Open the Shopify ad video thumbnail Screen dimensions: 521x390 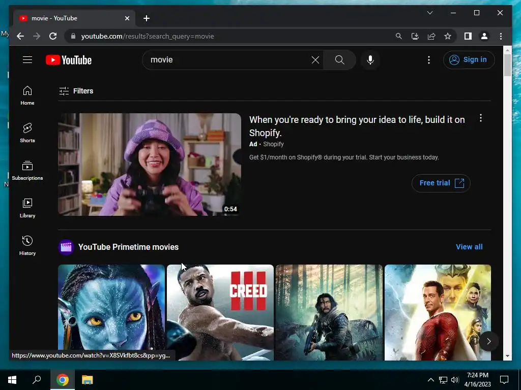[x=150, y=165]
